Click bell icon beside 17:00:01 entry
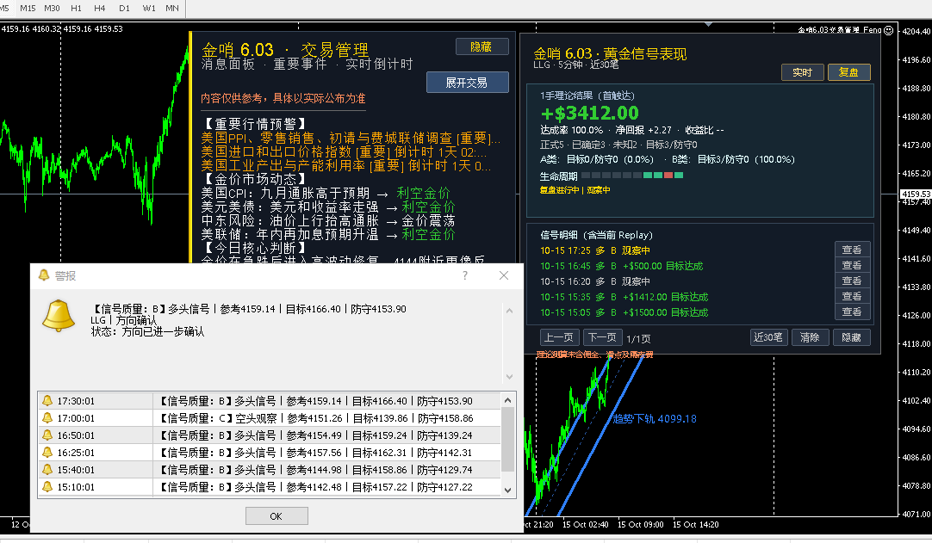This screenshot has width=932, height=543. click(47, 418)
